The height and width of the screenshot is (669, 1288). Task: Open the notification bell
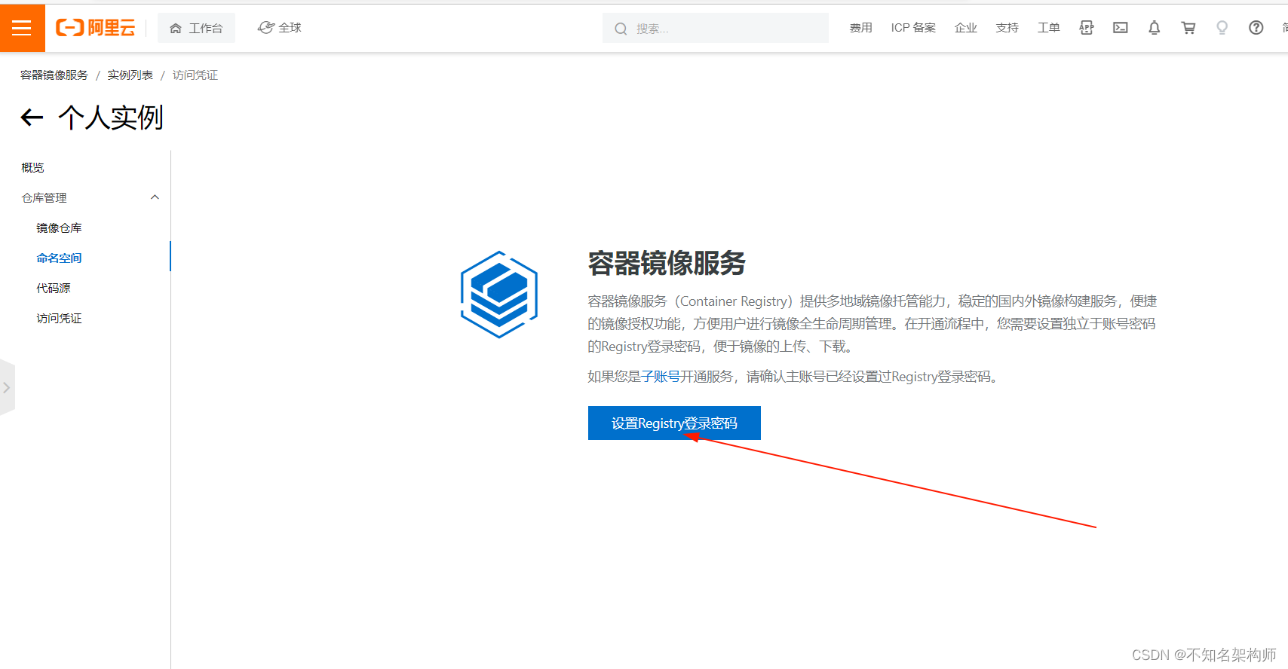coord(1155,28)
